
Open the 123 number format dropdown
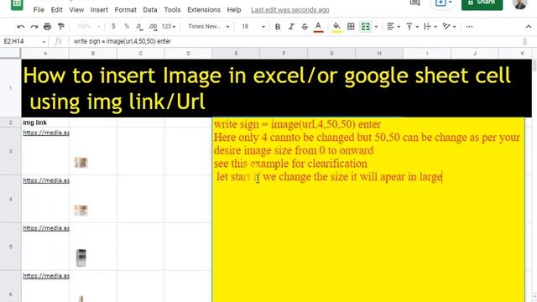click(x=169, y=26)
